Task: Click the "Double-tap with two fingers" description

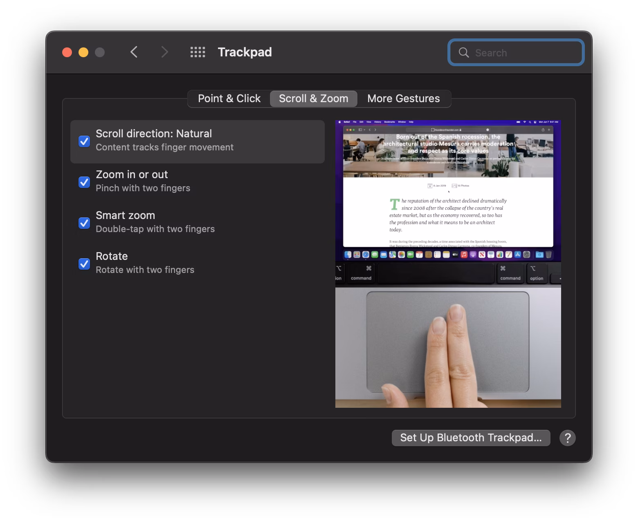Action: coord(155,229)
